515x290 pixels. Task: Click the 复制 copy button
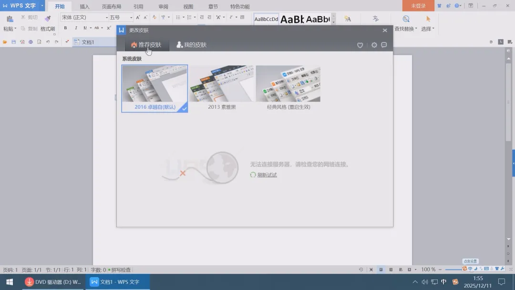[x=29, y=29]
